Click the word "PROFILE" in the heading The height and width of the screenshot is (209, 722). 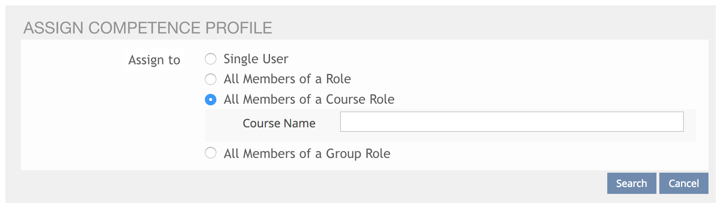pos(238,28)
